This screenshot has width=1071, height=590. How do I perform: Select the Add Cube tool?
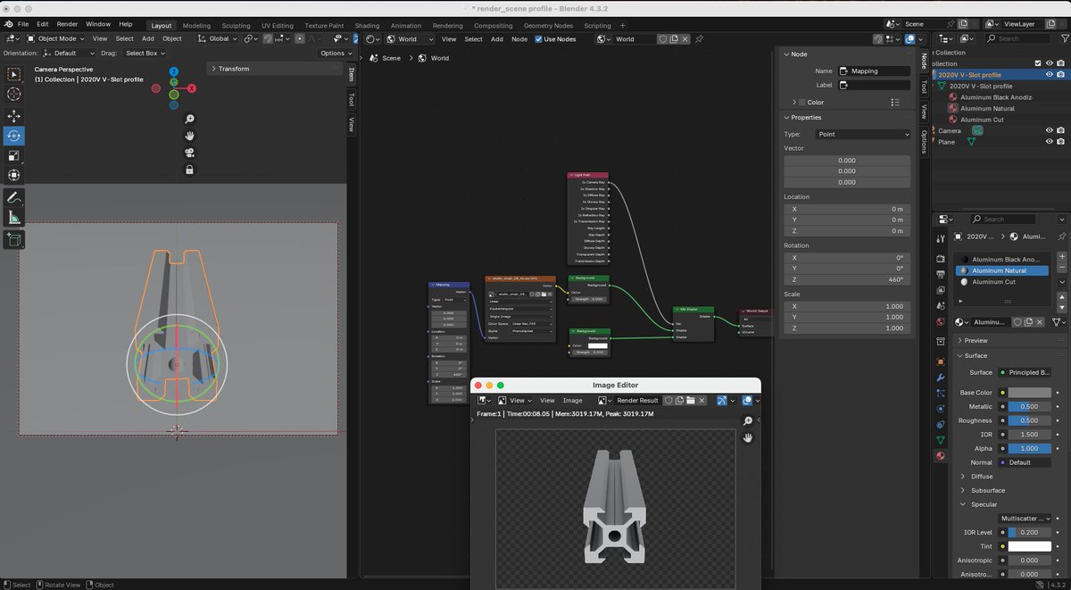tap(14, 239)
